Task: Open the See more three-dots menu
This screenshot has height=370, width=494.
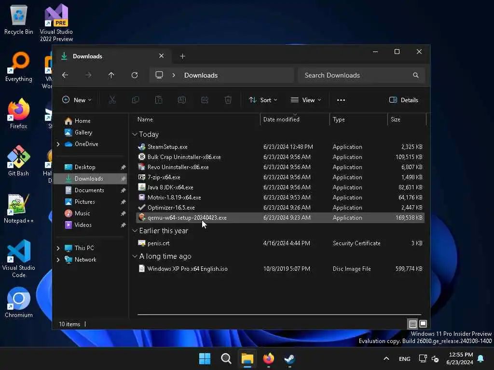Action: point(341,100)
